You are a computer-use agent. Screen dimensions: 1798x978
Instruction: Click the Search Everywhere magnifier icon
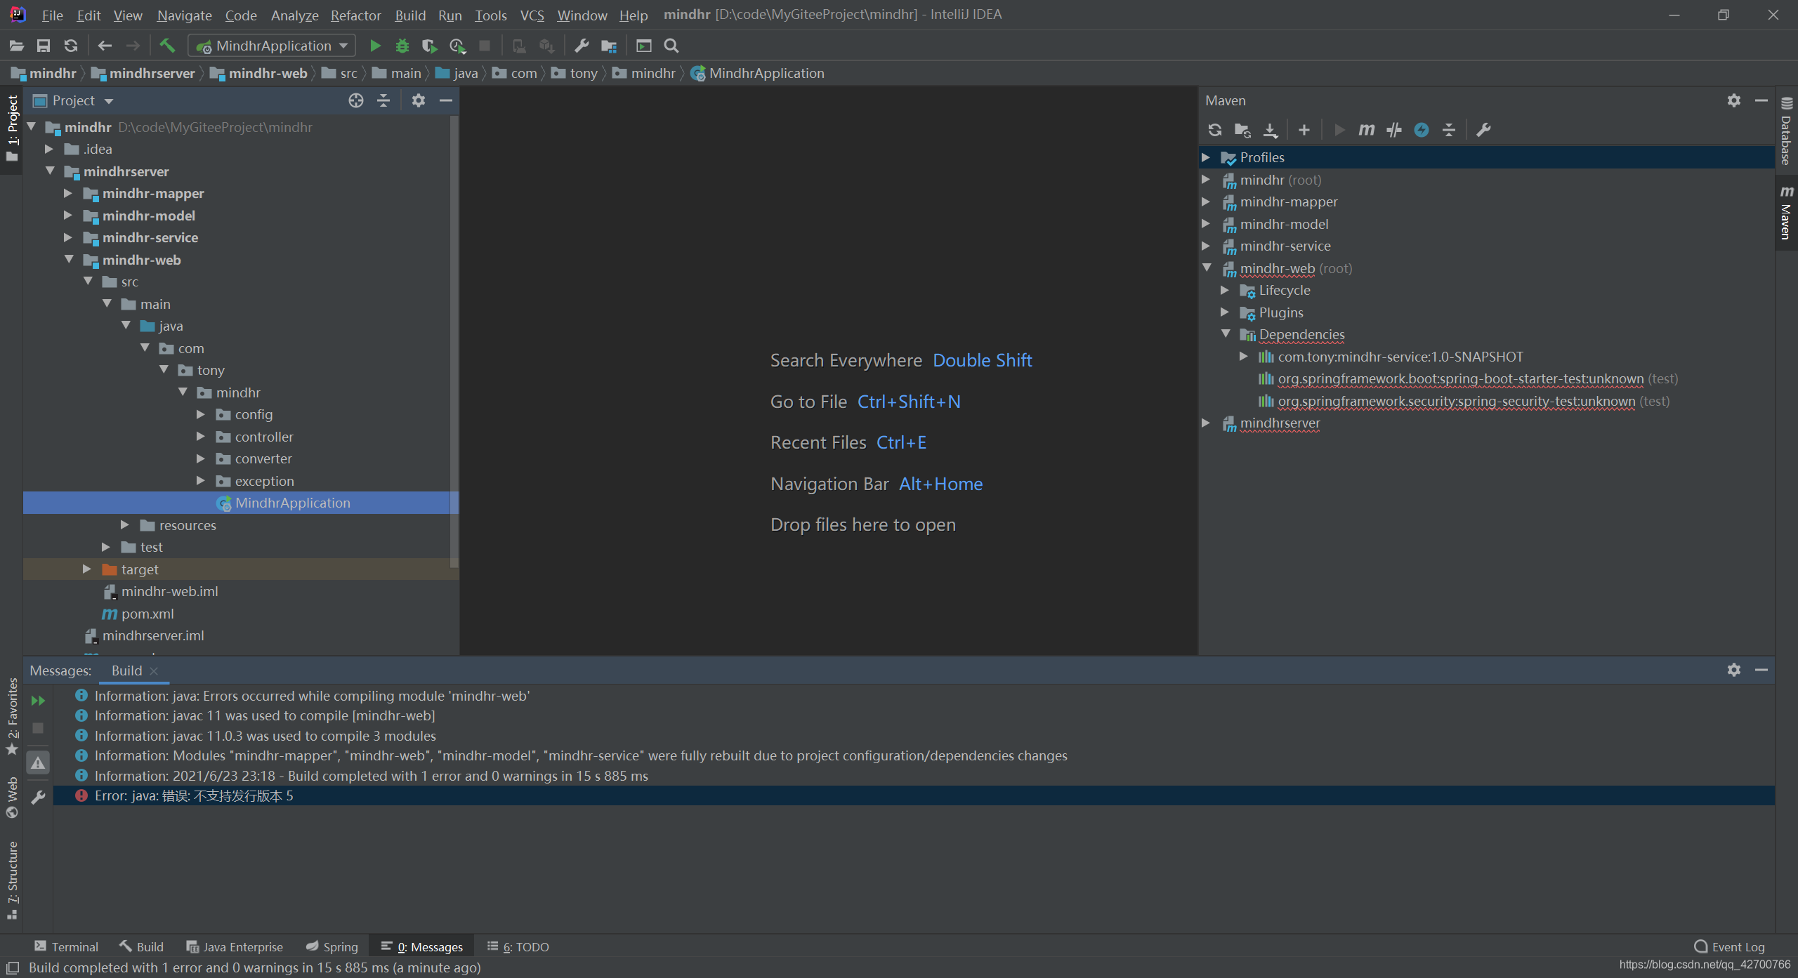pos(671,46)
